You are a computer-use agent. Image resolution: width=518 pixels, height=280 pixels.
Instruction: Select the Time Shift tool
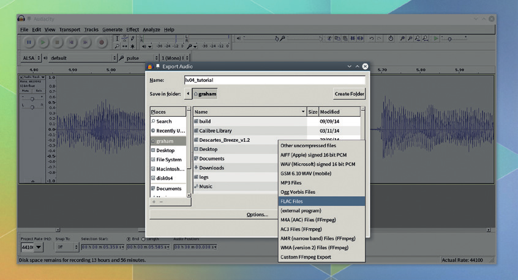pyautogui.click(x=124, y=46)
